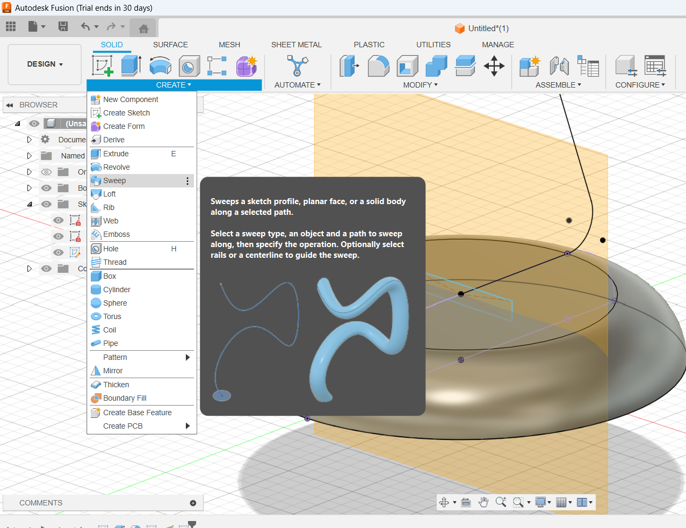Screen dimensions: 686x528
Task: Collapse the Sketches folder node
Action: click(x=30, y=204)
